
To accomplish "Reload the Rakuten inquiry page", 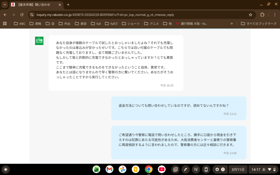I will (x=22, y=15).
